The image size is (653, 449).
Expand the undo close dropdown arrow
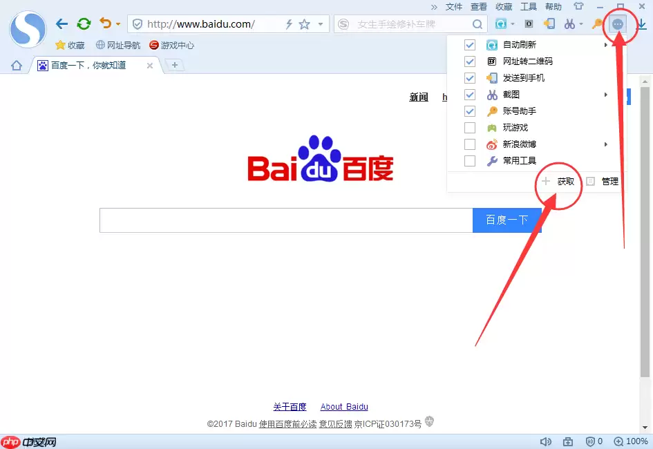click(x=118, y=24)
